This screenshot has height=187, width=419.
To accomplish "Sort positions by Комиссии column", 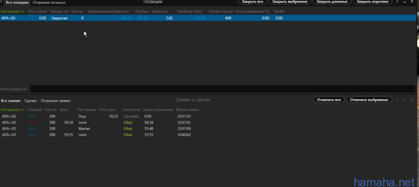I will point(160,11).
